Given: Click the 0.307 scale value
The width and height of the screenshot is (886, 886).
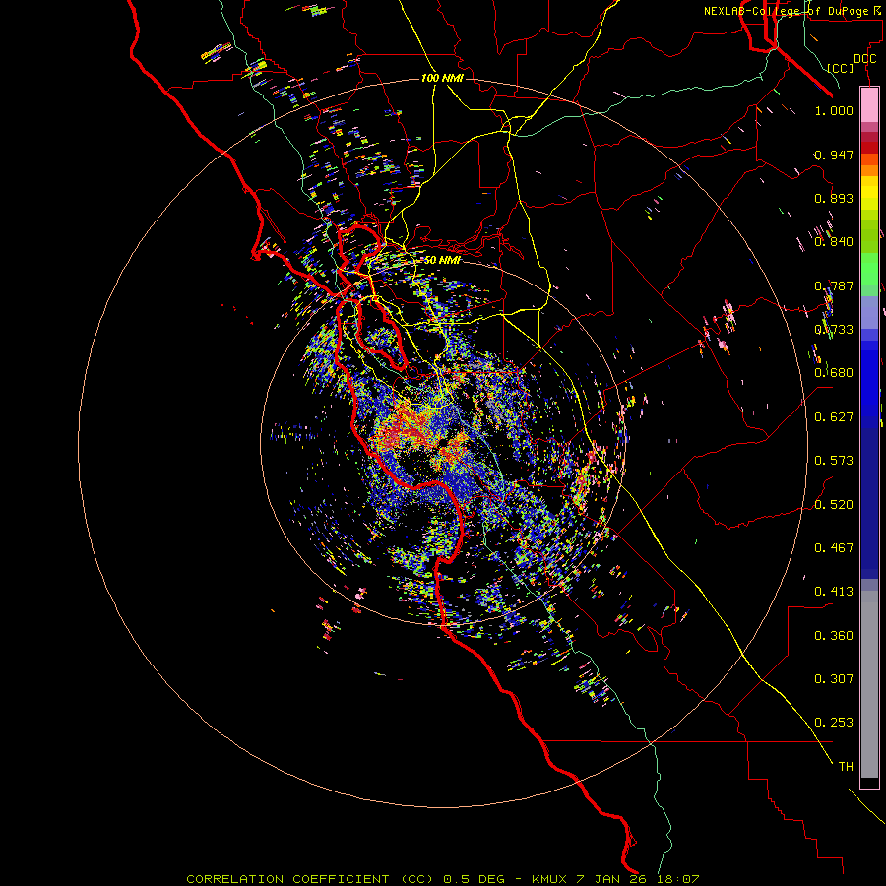Looking at the screenshot, I should coord(834,679).
